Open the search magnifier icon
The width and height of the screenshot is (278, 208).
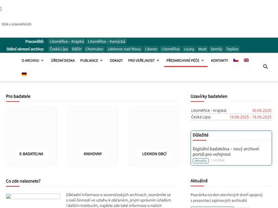(x=266, y=67)
